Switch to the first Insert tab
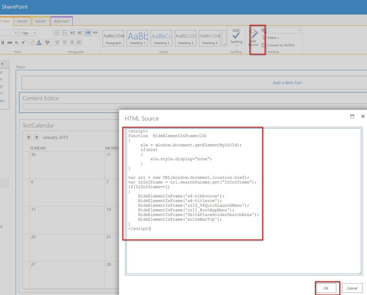 click(x=22, y=21)
